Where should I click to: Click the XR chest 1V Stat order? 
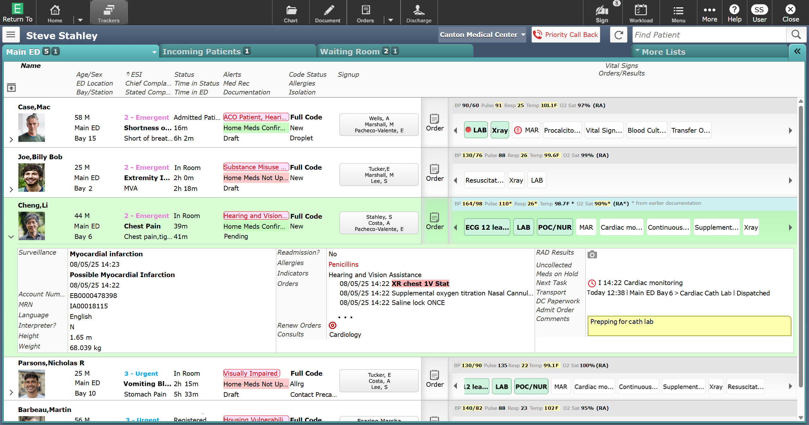(x=420, y=283)
